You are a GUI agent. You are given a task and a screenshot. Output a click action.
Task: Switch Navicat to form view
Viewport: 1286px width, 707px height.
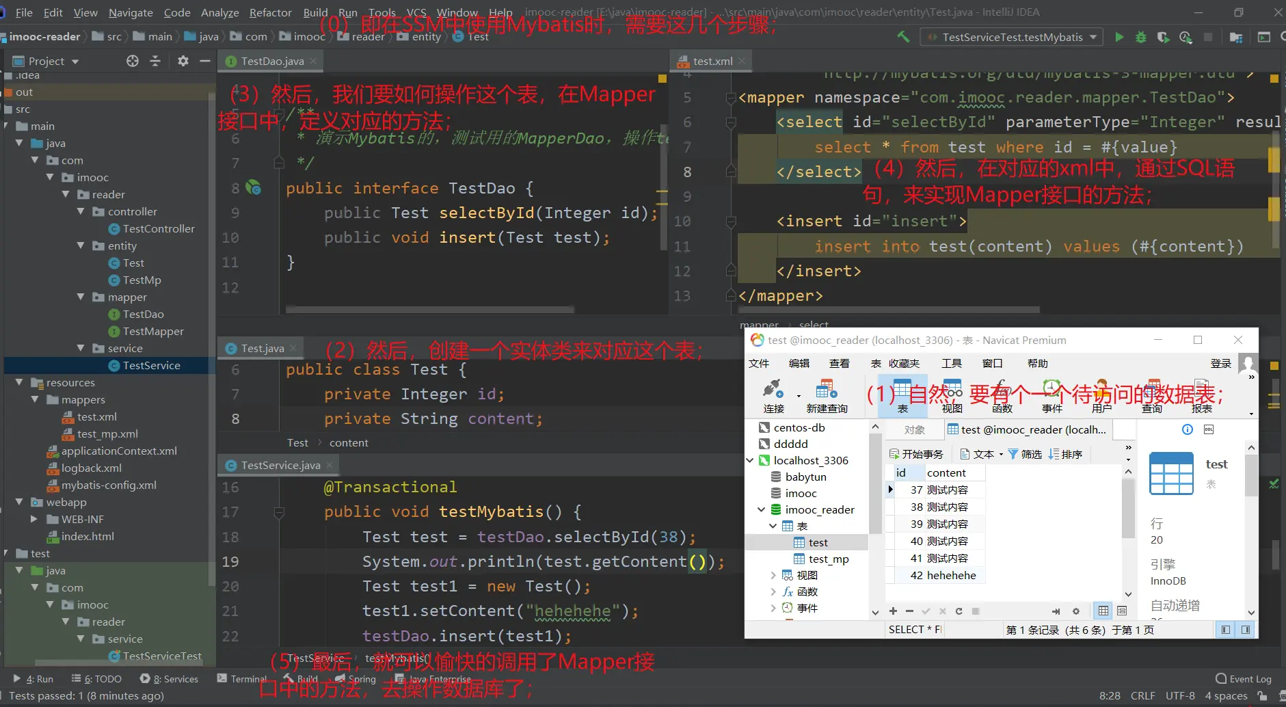point(1122,611)
